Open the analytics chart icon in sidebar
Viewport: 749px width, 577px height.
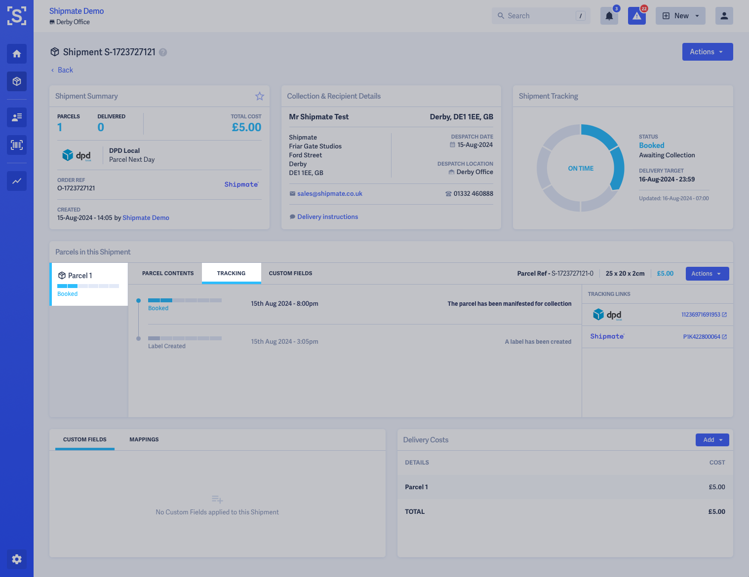tap(17, 181)
